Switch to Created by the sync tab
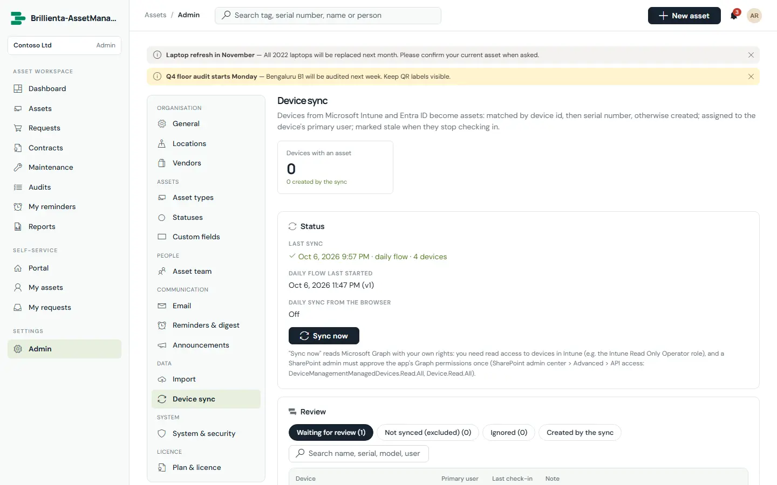The image size is (777, 485). click(x=580, y=432)
